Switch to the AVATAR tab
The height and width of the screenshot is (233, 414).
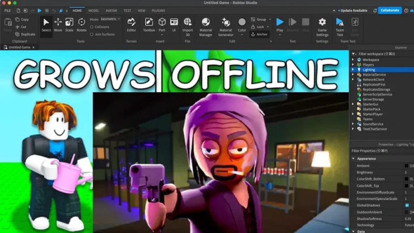(111, 11)
